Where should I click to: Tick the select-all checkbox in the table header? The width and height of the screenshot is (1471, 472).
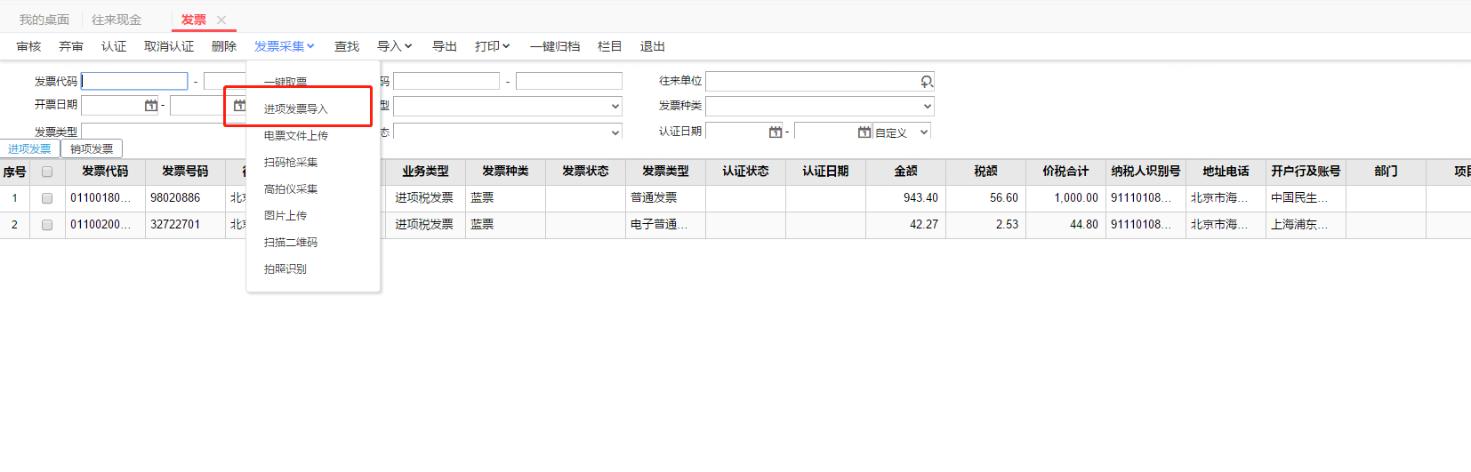47,172
